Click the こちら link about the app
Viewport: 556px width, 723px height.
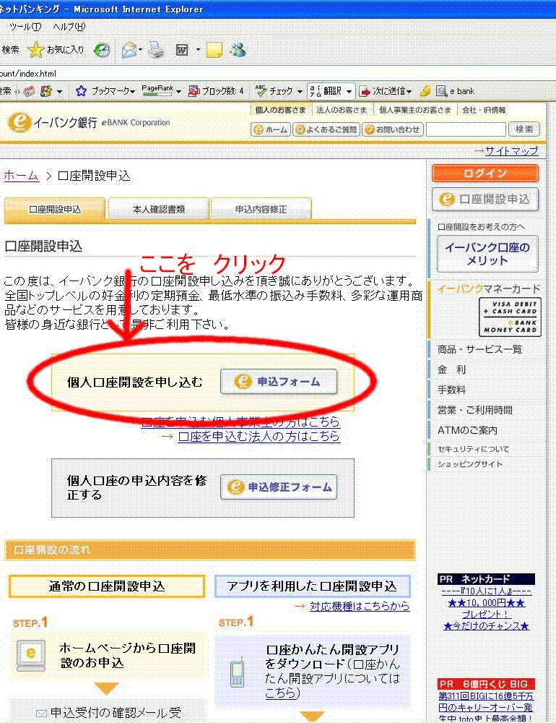(280, 693)
